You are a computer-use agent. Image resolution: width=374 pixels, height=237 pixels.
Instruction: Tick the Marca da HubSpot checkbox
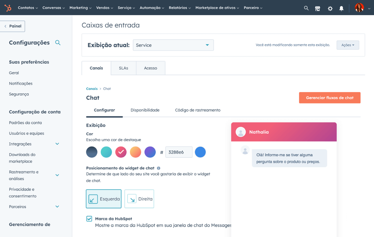89,219
